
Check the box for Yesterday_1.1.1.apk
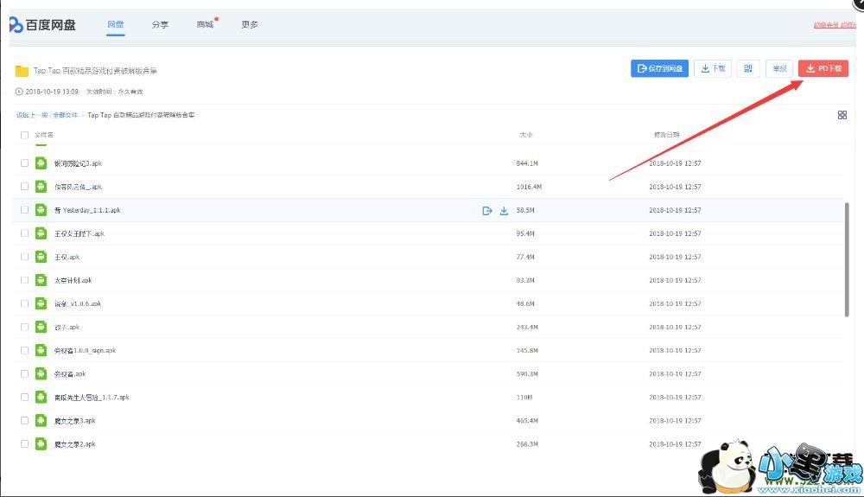point(24,210)
